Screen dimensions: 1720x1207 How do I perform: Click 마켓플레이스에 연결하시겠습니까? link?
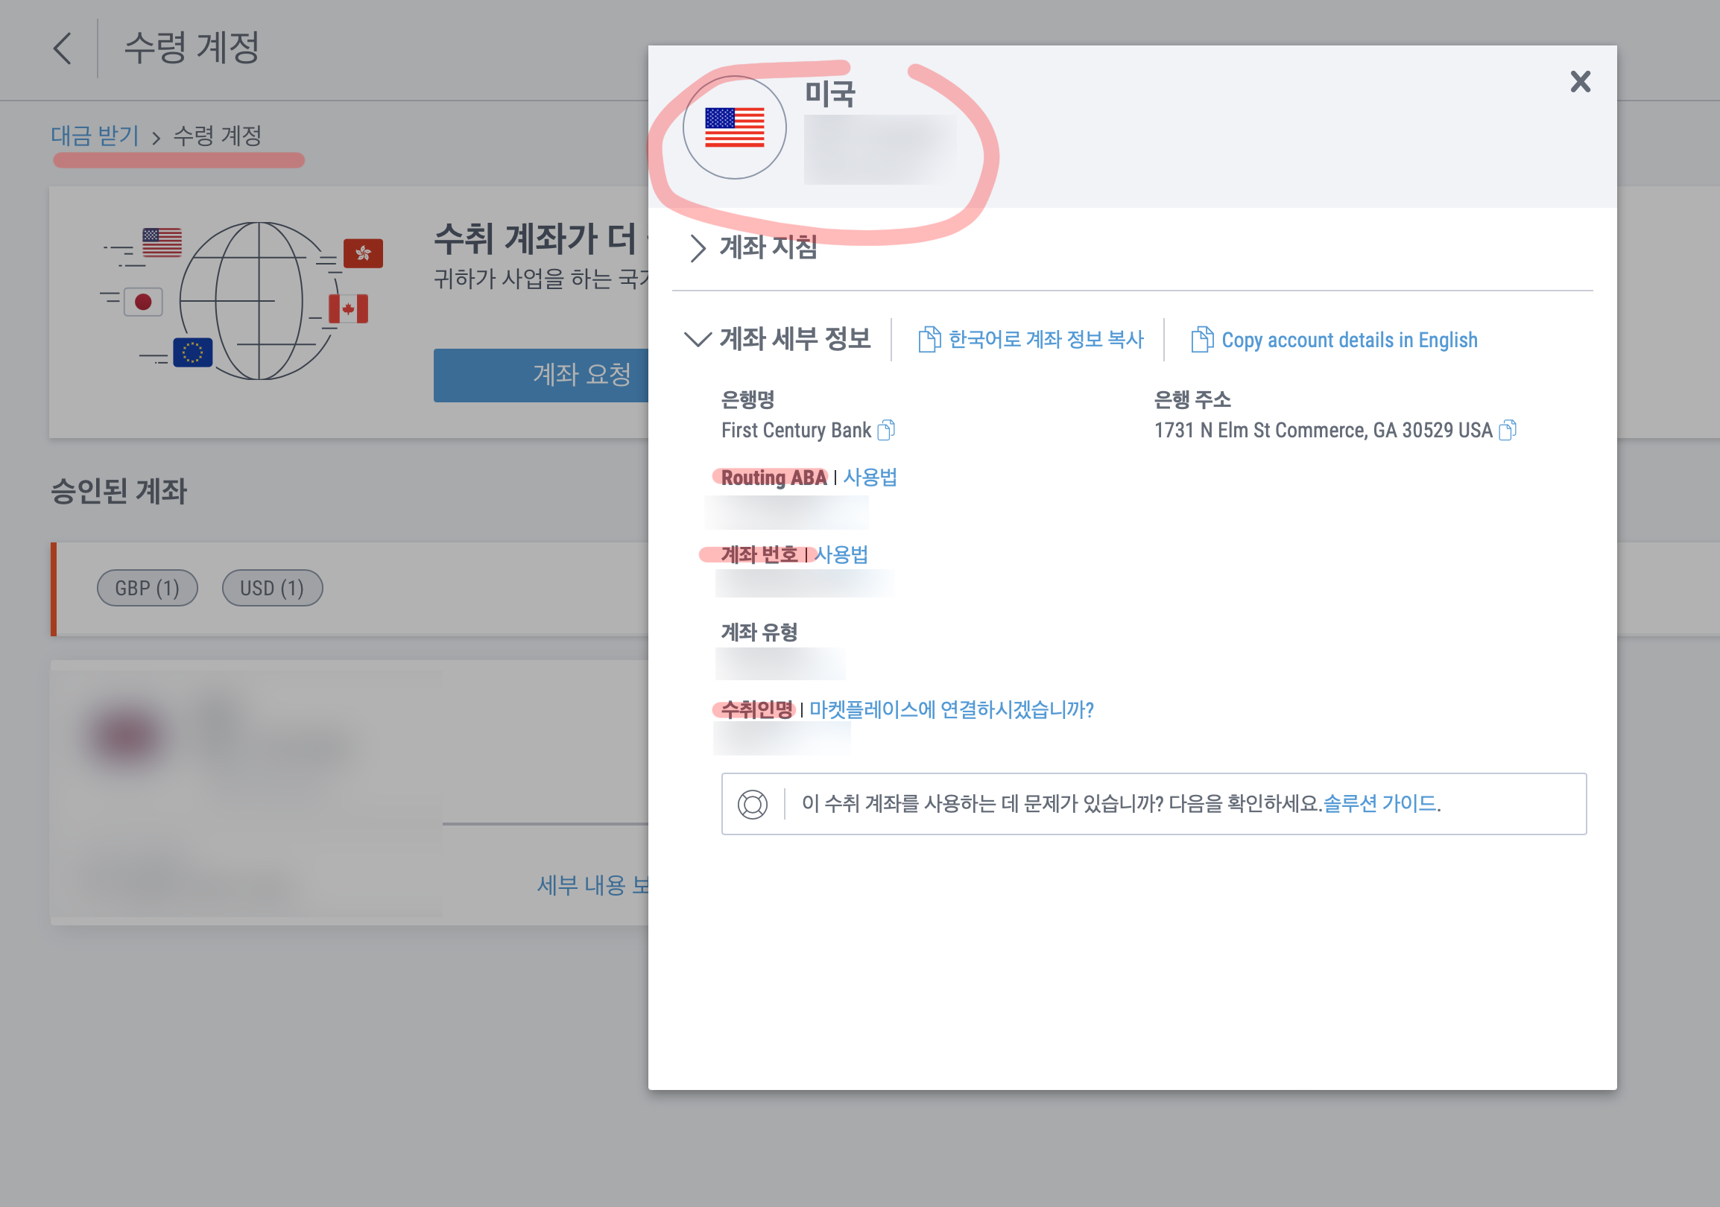pyautogui.click(x=952, y=710)
